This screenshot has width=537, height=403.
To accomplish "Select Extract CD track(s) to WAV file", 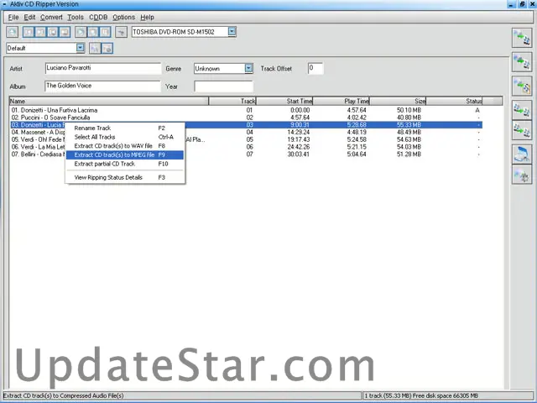I will pyautogui.click(x=125, y=146).
